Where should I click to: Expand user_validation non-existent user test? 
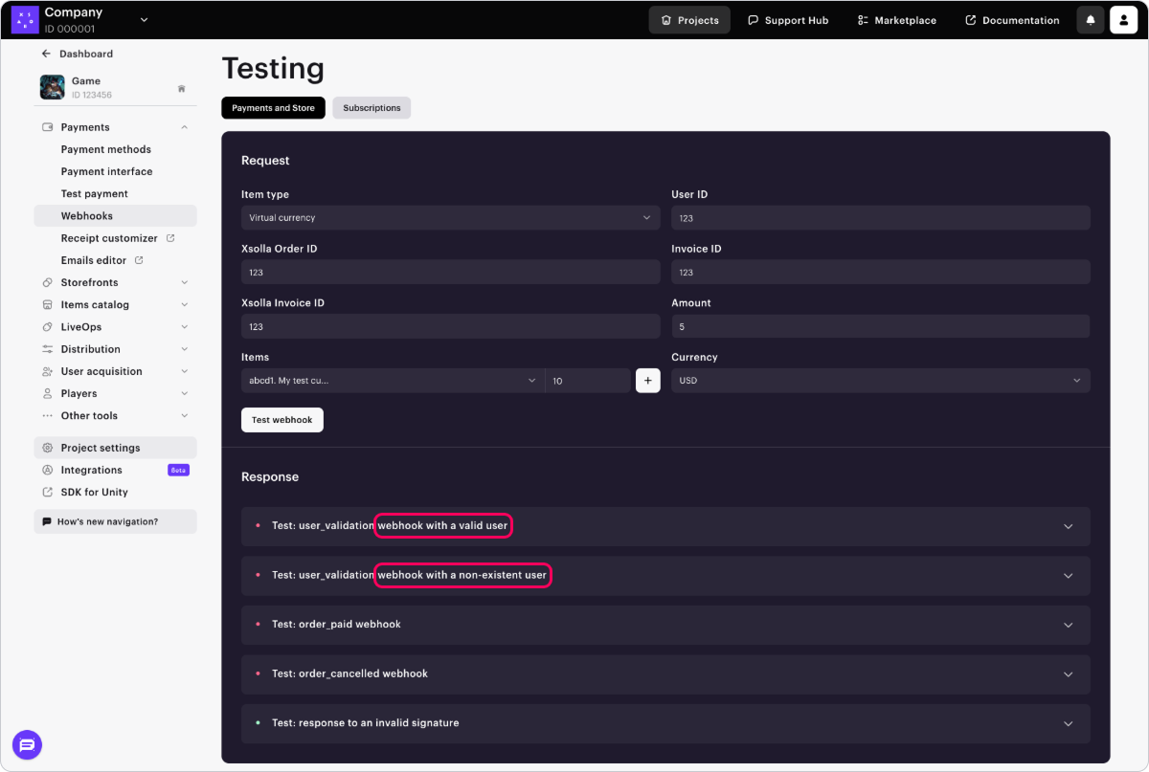pos(665,576)
